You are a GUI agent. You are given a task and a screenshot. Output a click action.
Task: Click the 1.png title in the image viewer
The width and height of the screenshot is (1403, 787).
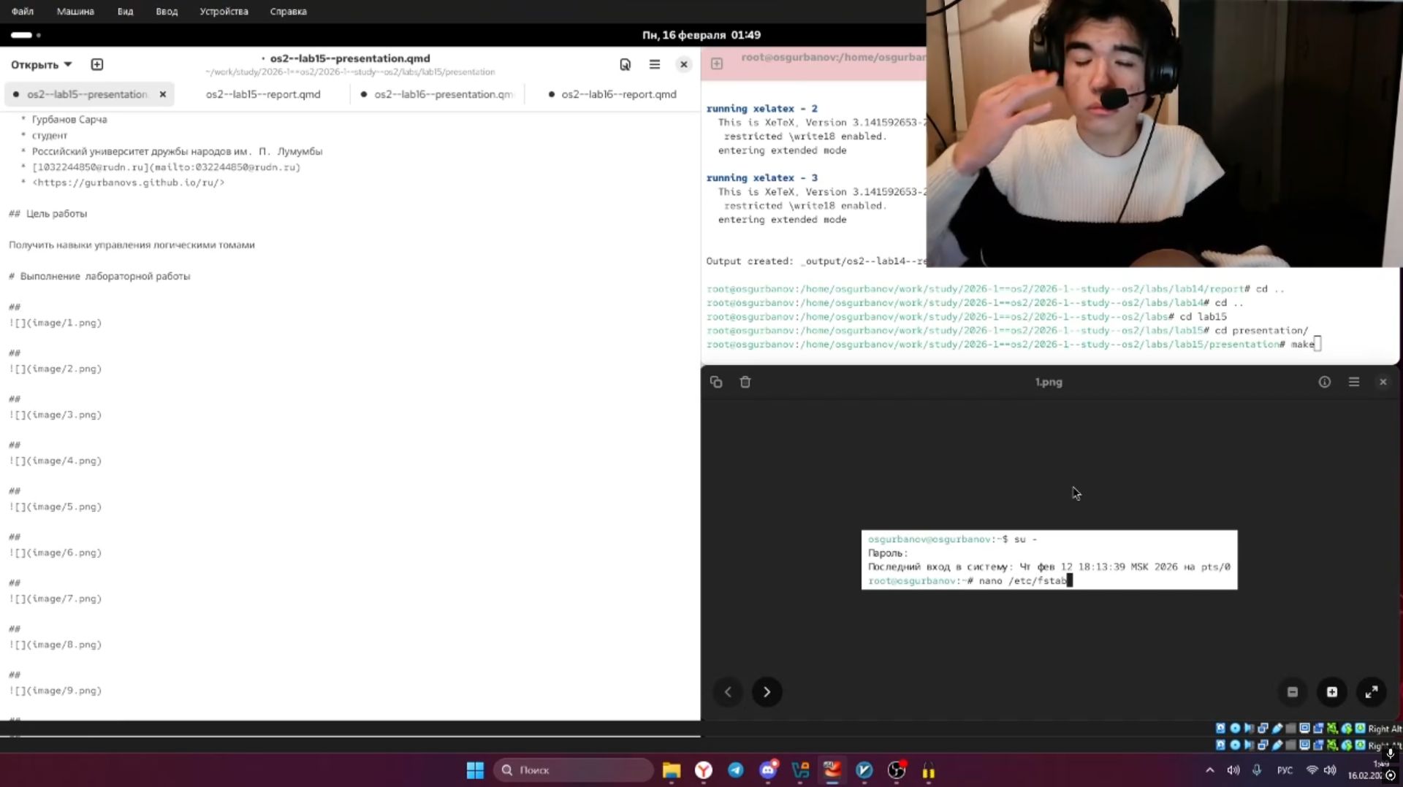click(1049, 382)
